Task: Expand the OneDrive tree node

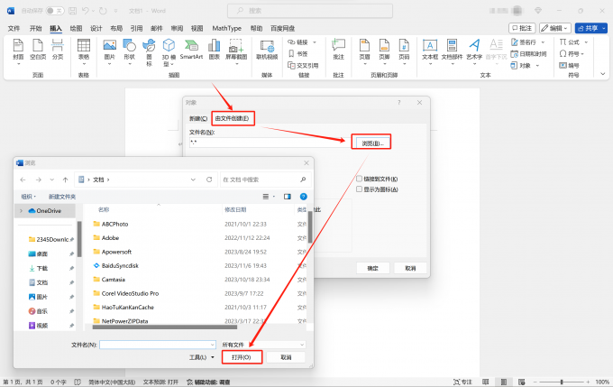Action: pos(22,210)
